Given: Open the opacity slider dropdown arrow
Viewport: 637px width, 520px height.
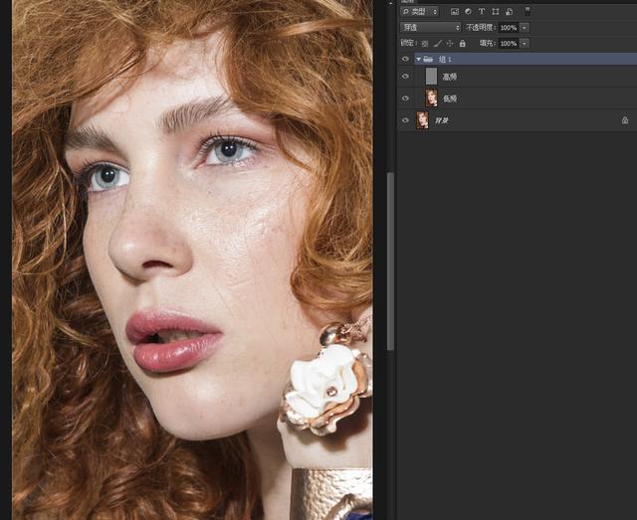Looking at the screenshot, I should tap(525, 28).
